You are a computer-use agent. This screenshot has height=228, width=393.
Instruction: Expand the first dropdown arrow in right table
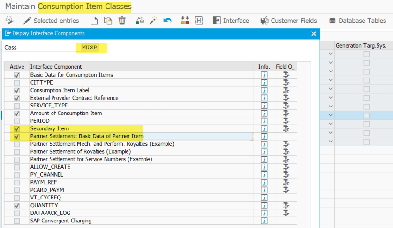click(x=331, y=54)
